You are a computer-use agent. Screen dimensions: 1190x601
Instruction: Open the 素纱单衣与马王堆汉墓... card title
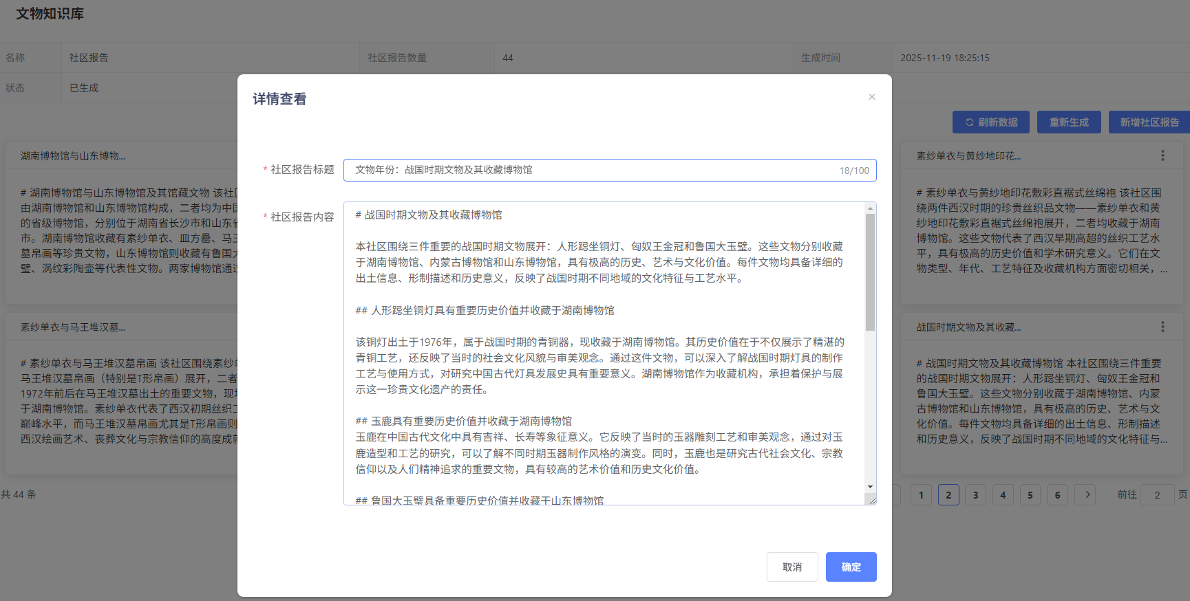[x=73, y=327]
